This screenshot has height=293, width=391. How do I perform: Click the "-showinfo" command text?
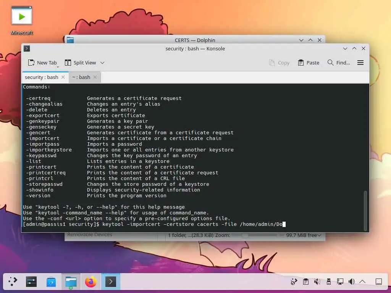coord(40,190)
